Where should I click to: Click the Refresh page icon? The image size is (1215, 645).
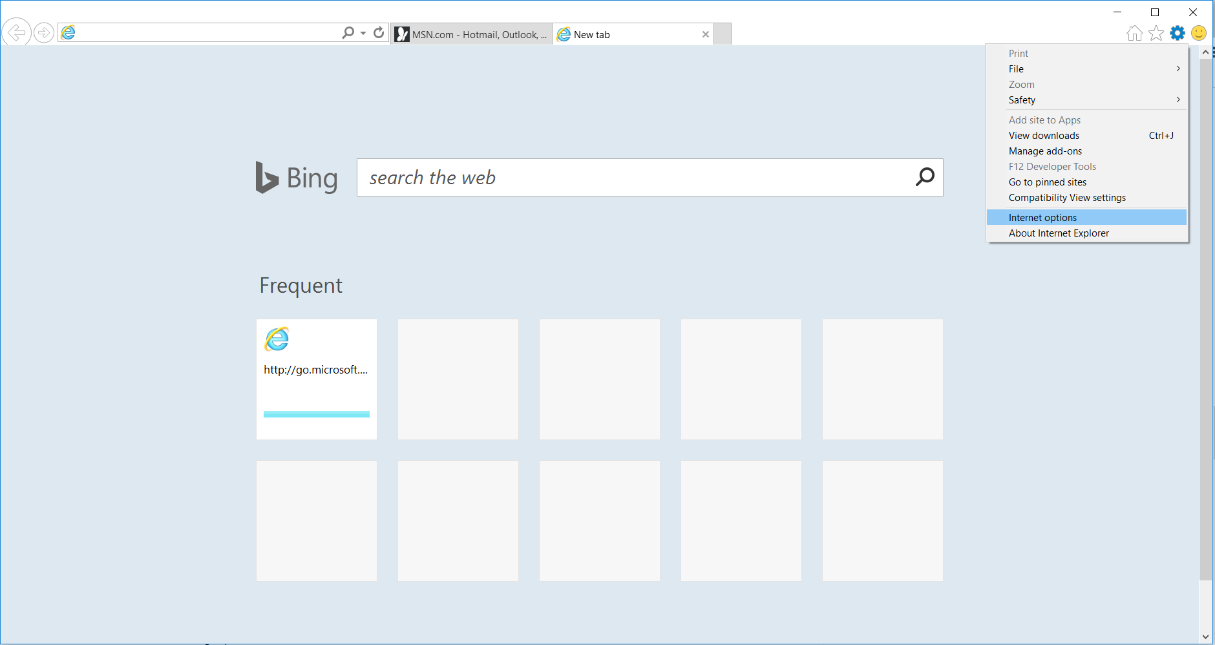379,32
